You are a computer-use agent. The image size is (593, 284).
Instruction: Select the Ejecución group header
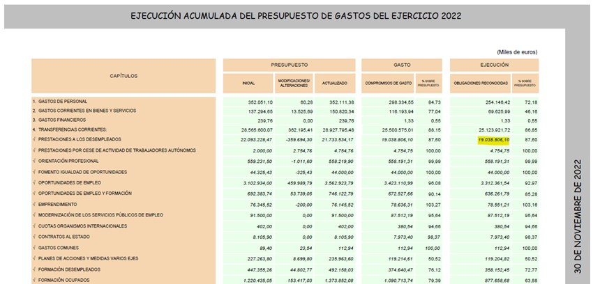[495, 65]
